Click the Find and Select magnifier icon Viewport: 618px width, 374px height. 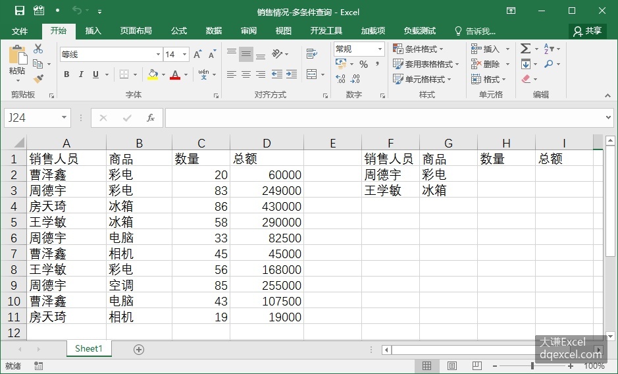pyautogui.click(x=548, y=64)
